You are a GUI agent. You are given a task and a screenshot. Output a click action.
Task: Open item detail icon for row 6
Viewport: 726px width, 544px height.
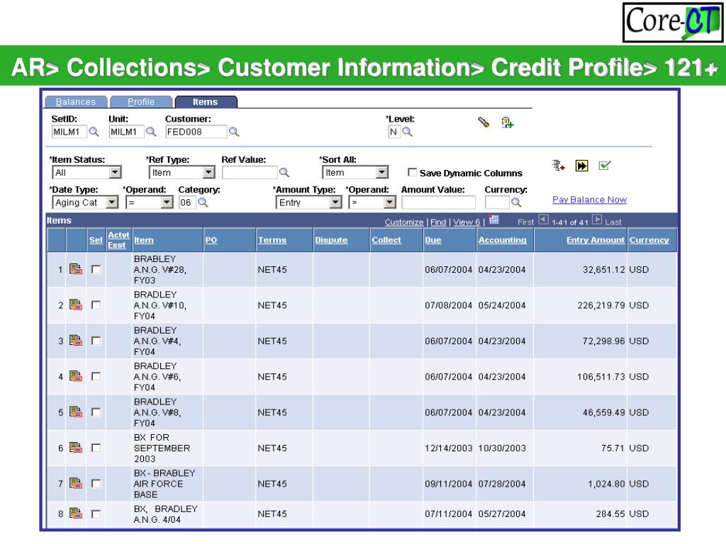76,448
